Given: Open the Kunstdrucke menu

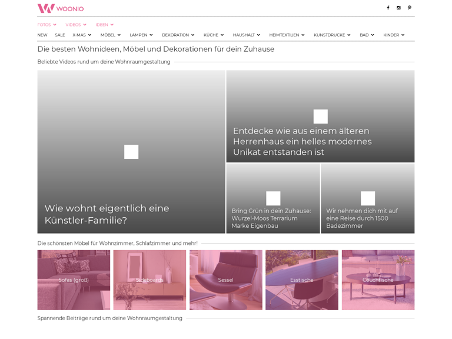Looking at the screenshot, I should click(x=332, y=35).
